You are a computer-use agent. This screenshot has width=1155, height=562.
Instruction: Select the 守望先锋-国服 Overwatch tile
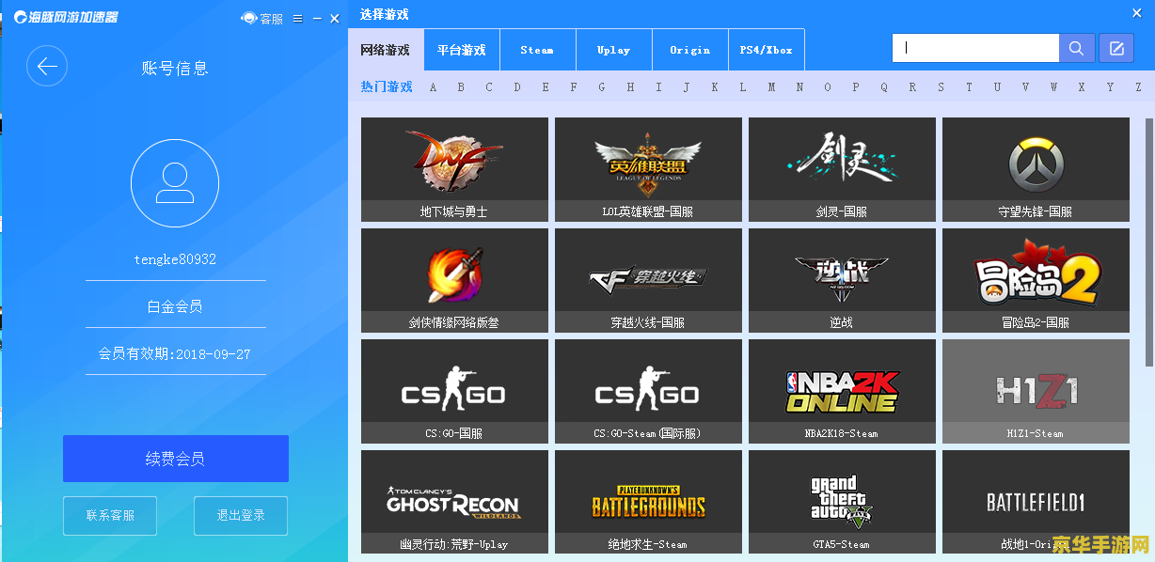[1036, 169]
